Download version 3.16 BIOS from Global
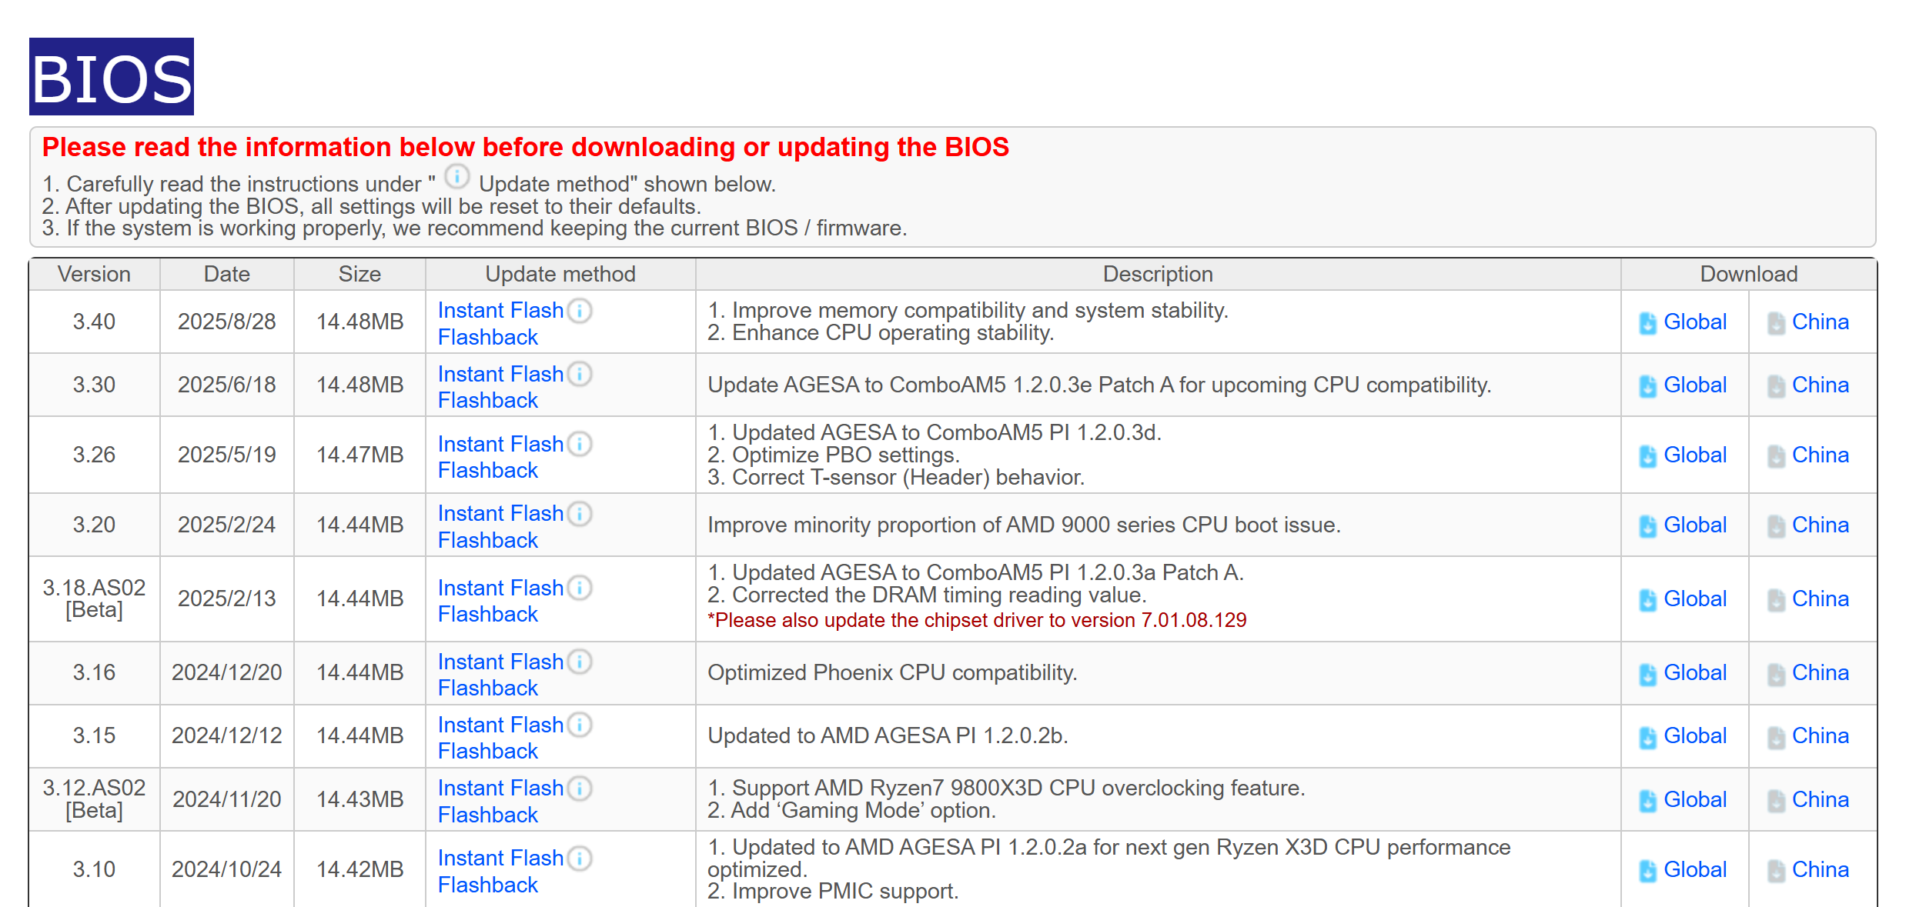The image size is (1906, 907). [1694, 672]
